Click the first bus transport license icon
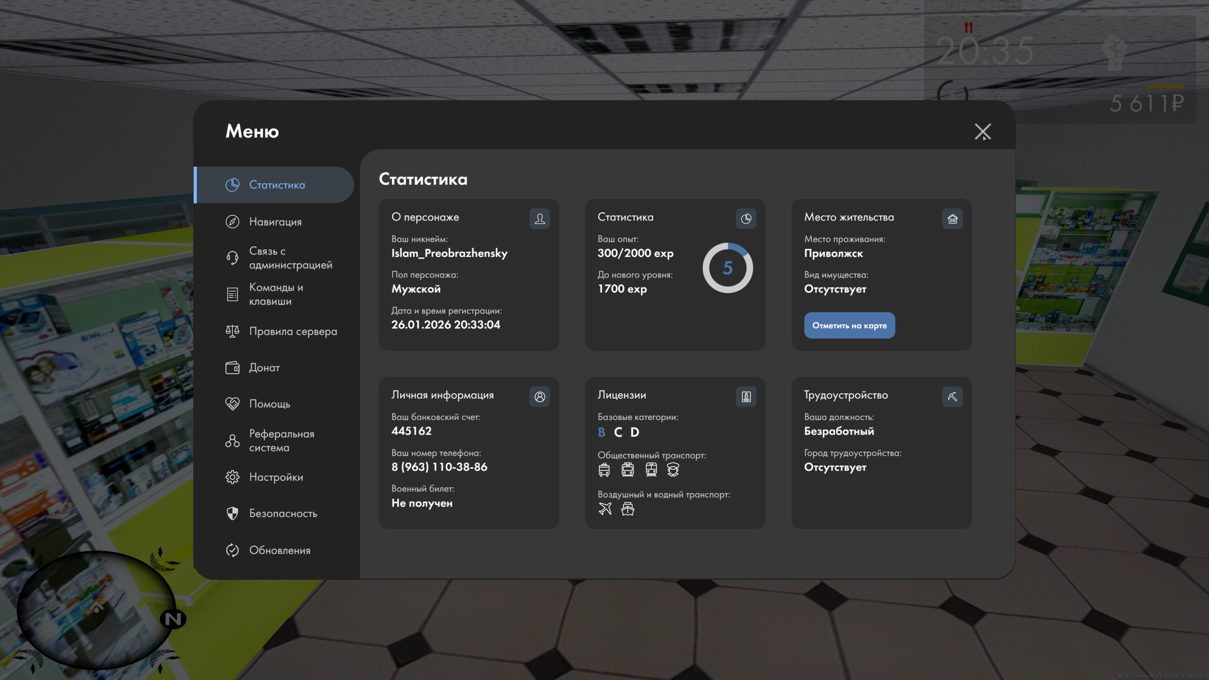The width and height of the screenshot is (1209, 680). (604, 469)
